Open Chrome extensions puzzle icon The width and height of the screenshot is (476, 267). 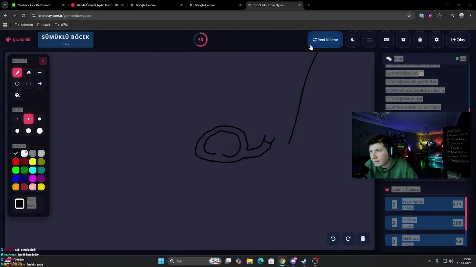[x=440, y=16]
